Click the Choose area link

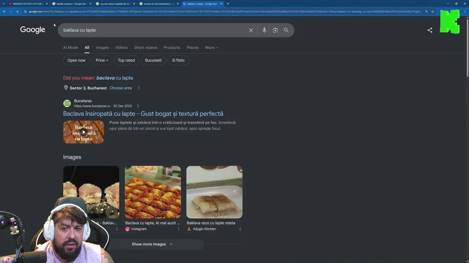121,88
